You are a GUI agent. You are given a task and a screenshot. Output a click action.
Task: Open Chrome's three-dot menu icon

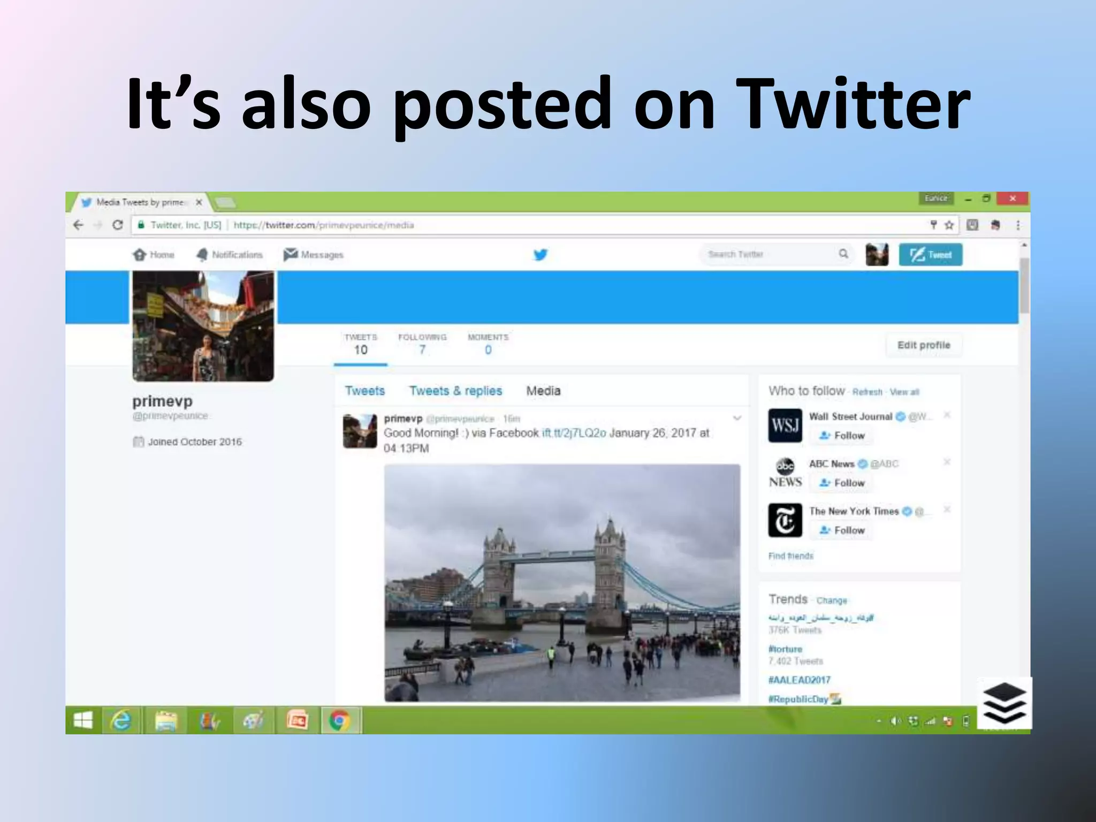click(1018, 225)
